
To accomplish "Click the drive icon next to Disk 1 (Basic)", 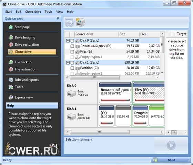I will point(78,63).
